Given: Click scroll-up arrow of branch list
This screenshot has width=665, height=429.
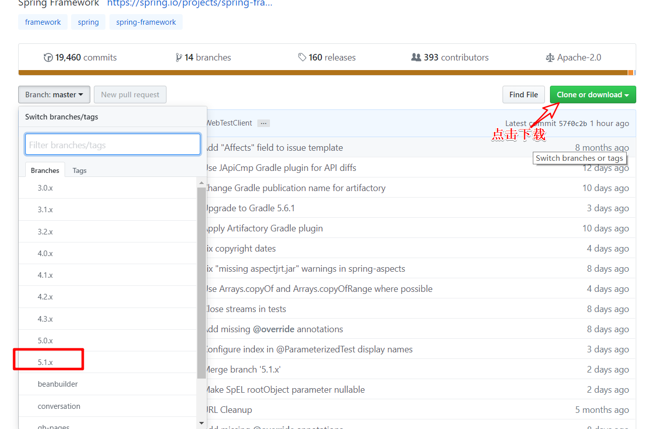Looking at the screenshot, I should [x=202, y=182].
